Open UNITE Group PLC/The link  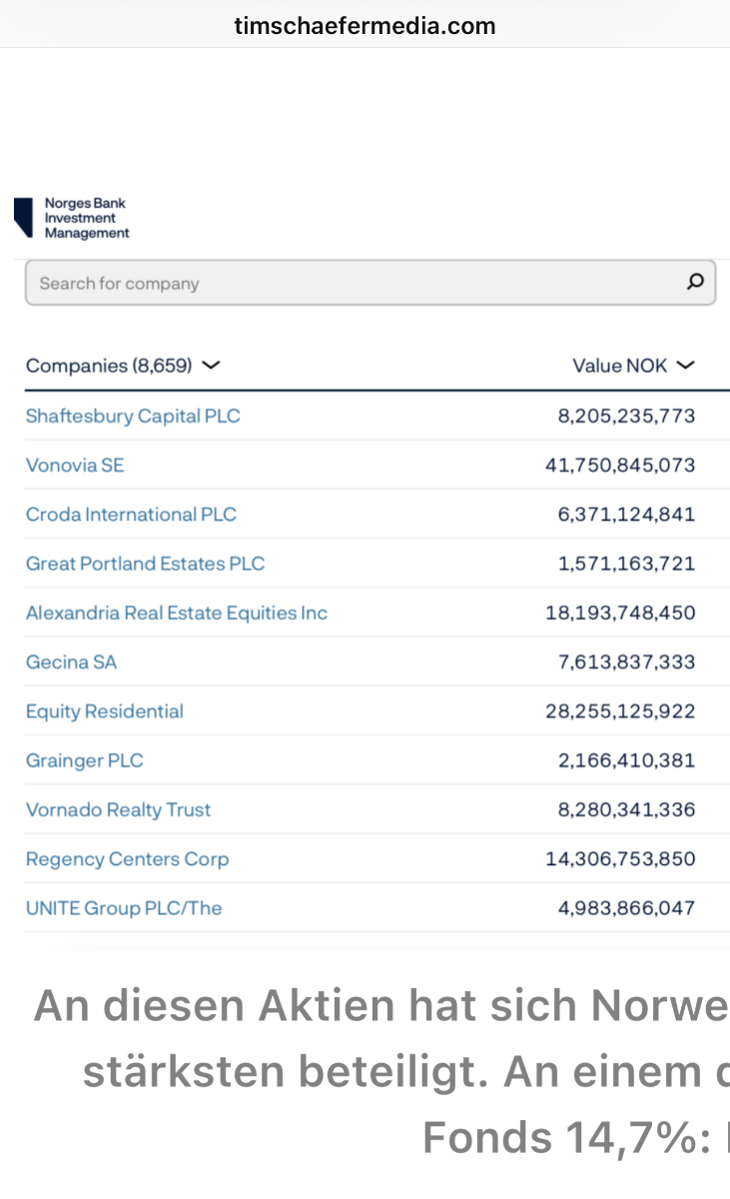[x=124, y=908]
